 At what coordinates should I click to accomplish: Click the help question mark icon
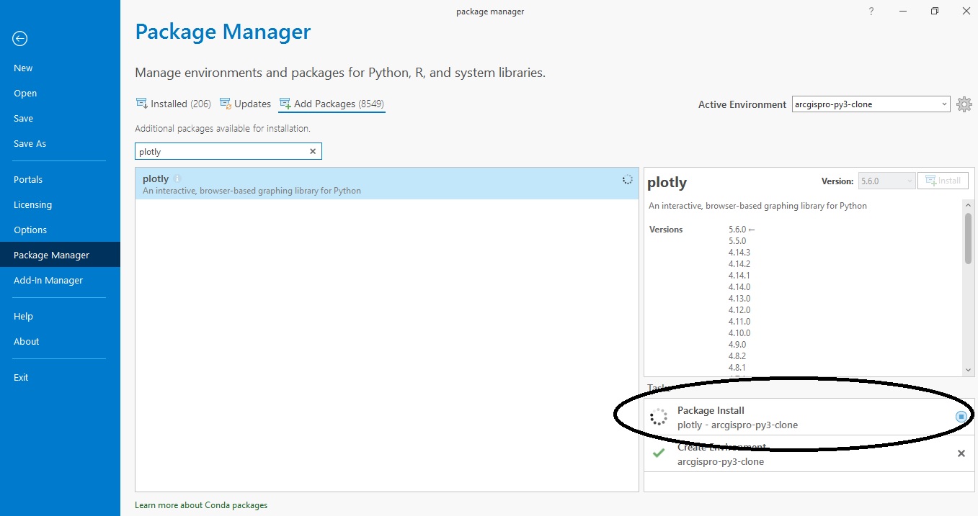coord(871,11)
